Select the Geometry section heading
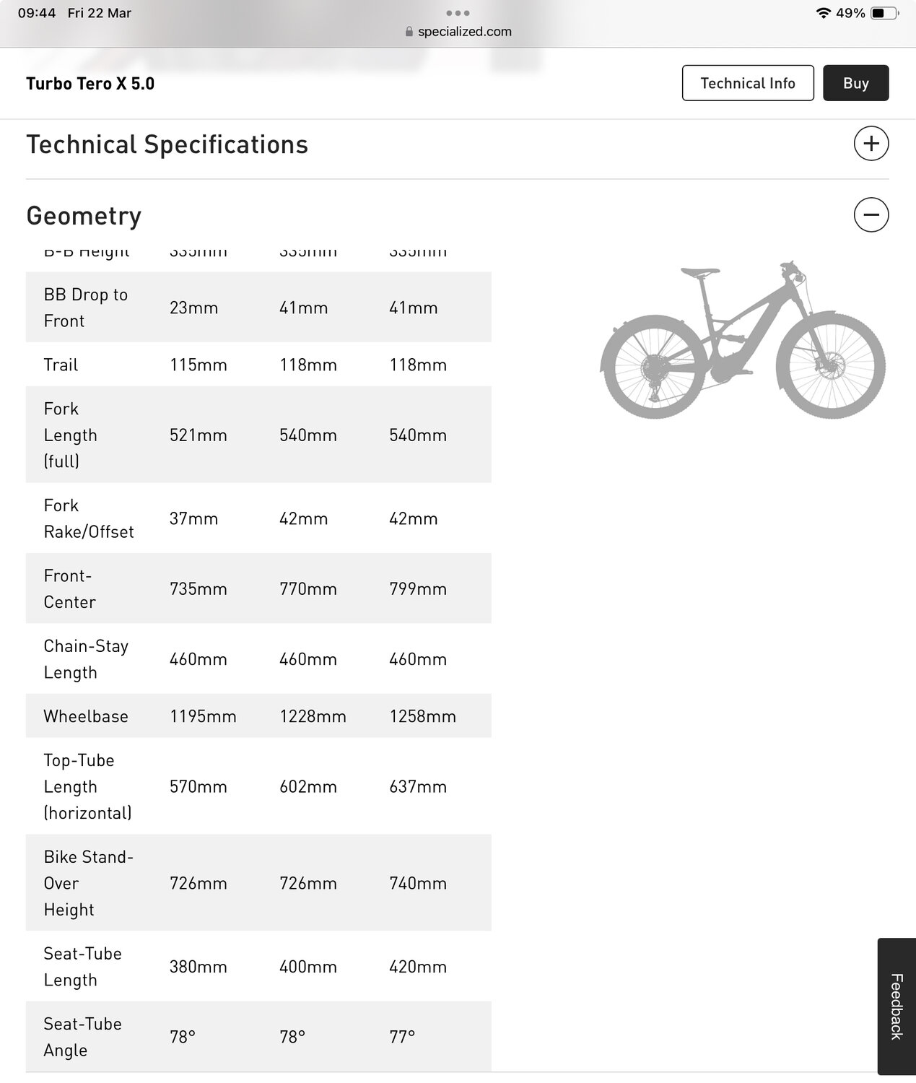Image resolution: width=916 pixels, height=1083 pixels. pyautogui.click(x=84, y=216)
